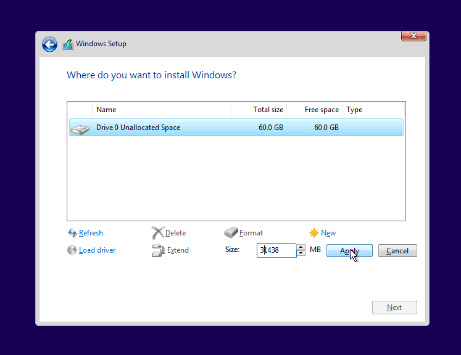Select the Drive 0 Unallocated Space row

[x=236, y=128]
